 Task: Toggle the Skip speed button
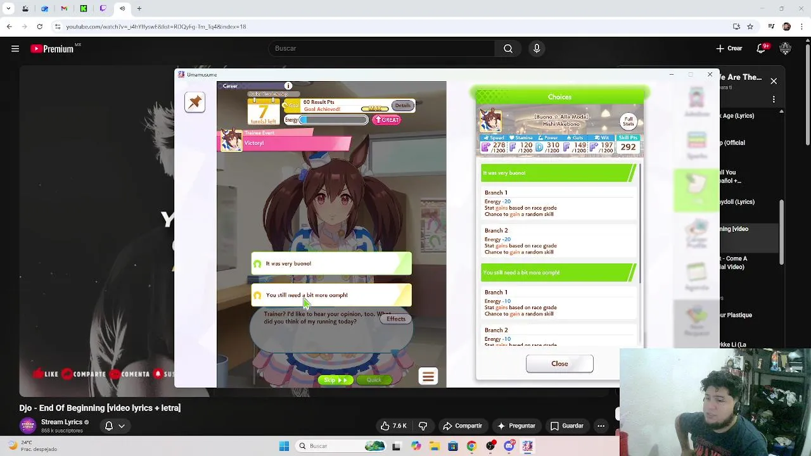click(336, 380)
